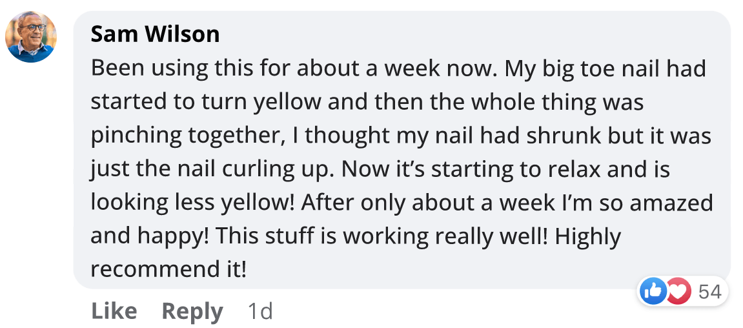Click "and happy!" in the comment
Screen dimensions: 743x328
[x=150, y=236]
